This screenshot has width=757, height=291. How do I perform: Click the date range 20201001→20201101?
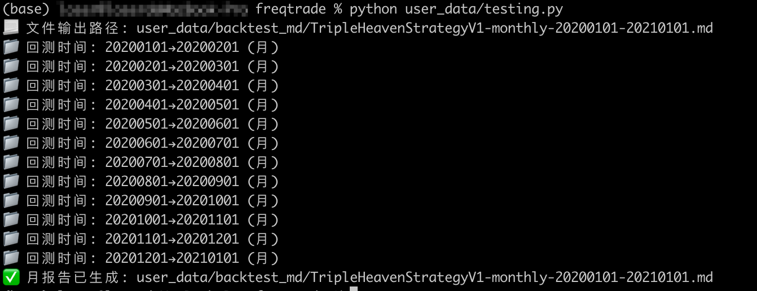pos(171,219)
